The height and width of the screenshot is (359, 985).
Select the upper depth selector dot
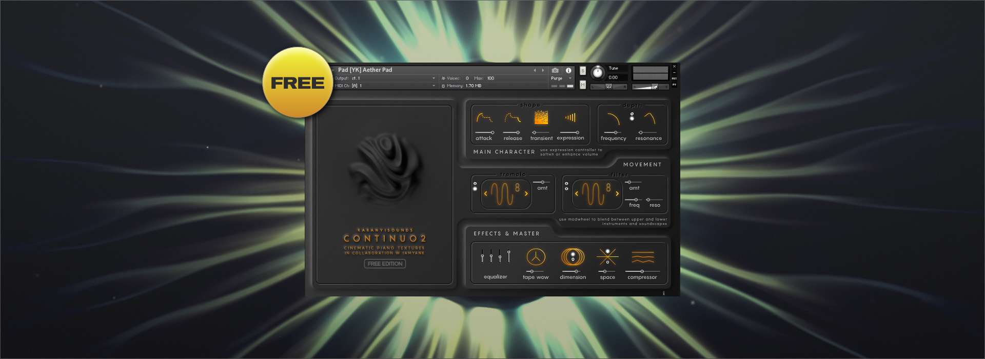(x=632, y=114)
